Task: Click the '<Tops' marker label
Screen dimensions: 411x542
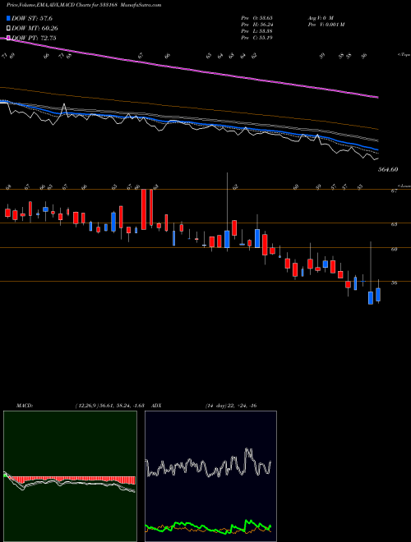Action: [x=404, y=55]
